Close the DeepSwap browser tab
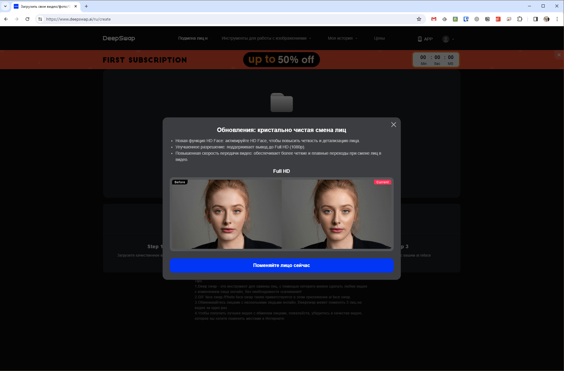 tap(76, 6)
